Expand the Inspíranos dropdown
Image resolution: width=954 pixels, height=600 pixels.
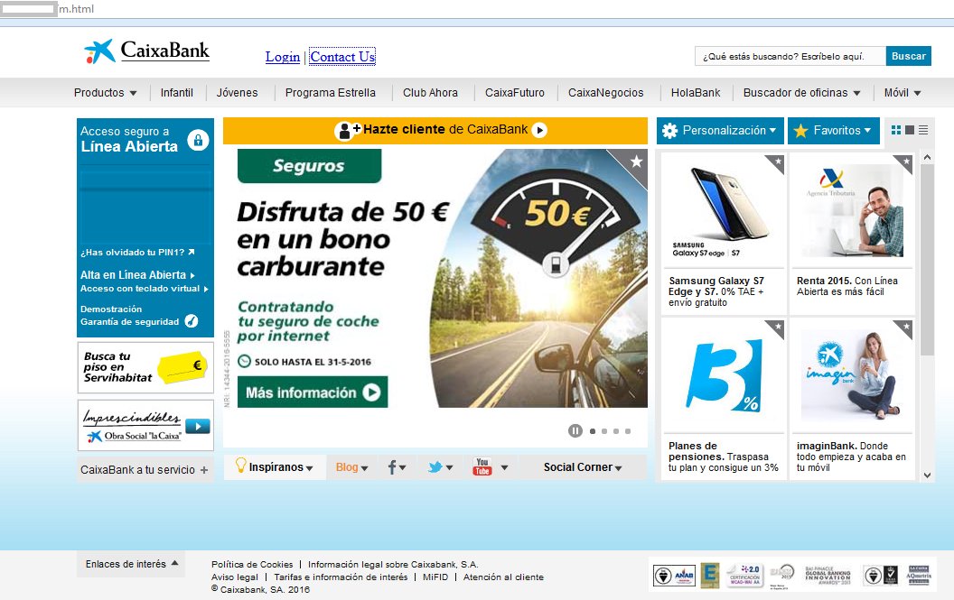275,467
